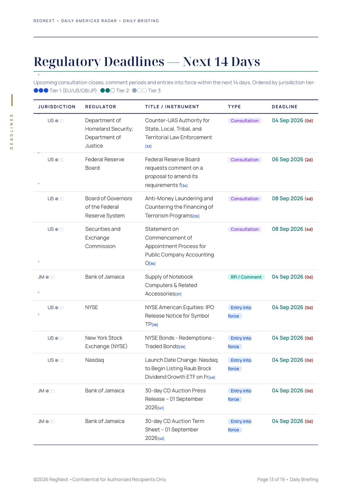Click the Tier 3 grey dot legend icon
This screenshot has height=498, width=352.
click(x=139, y=91)
